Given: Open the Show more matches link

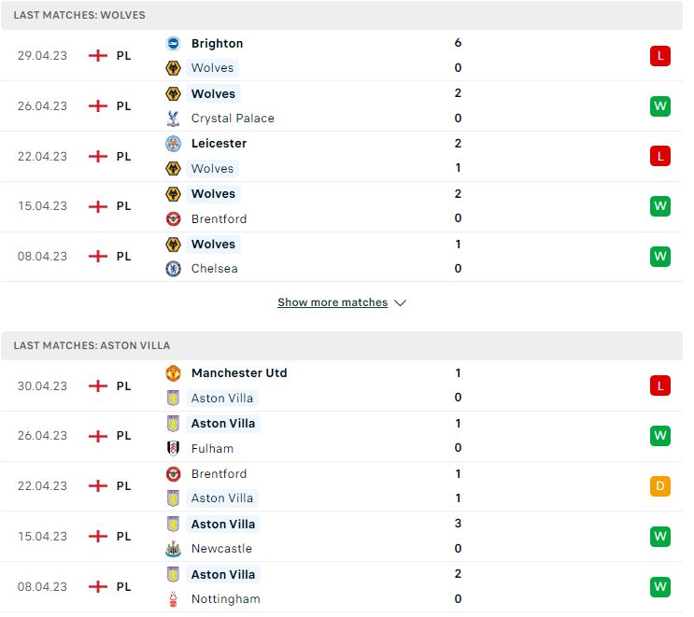Looking at the screenshot, I should coord(333,302).
